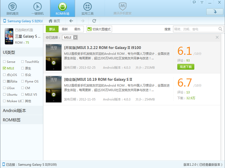The image size is (225, 168).
Task: Select the ROM市场 tab
Action: [x=62, y=8]
